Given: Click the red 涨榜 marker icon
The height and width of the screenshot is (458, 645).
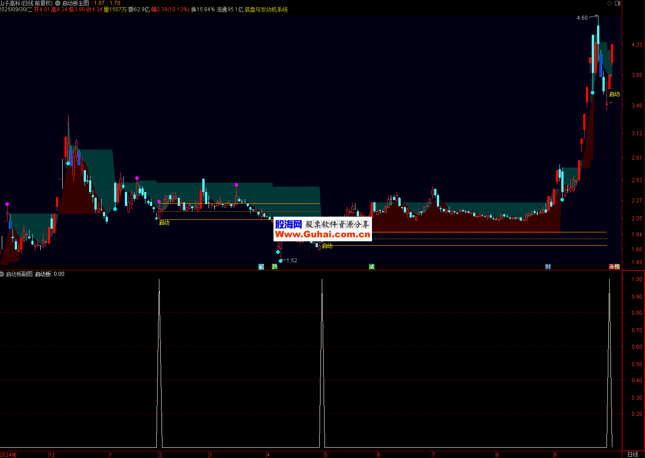Looking at the screenshot, I should point(614,267).
